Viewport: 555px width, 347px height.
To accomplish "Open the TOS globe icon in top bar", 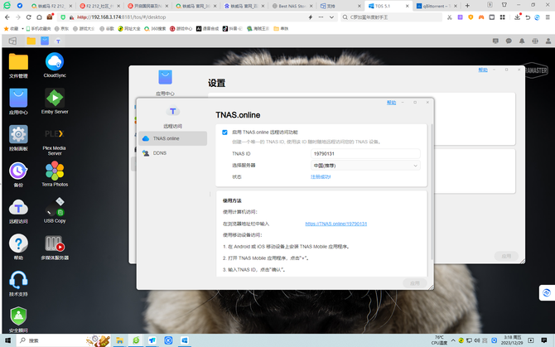I will click(x=535, y=41).
